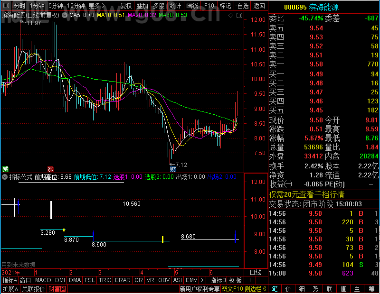Select the 笔 tick detail tab

pos(275,289)
